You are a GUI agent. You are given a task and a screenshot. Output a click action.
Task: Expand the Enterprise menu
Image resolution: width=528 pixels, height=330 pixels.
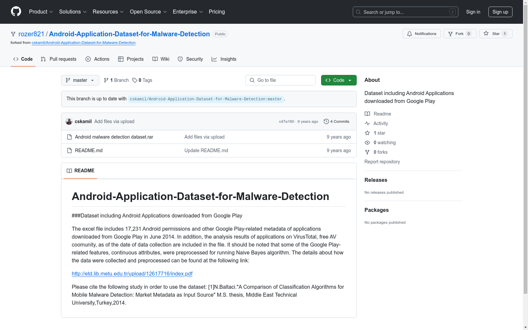tap(188, 12)
